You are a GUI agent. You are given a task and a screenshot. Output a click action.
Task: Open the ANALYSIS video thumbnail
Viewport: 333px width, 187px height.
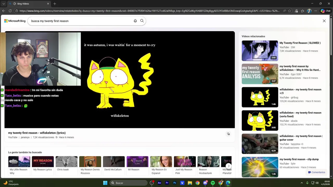point(260,74)
